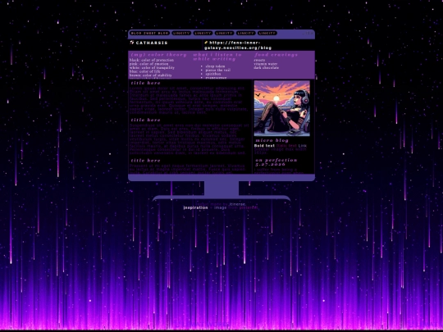Click 'sweets' under food cravings
This screenshot has height=332, width=443.
point(259,60)
